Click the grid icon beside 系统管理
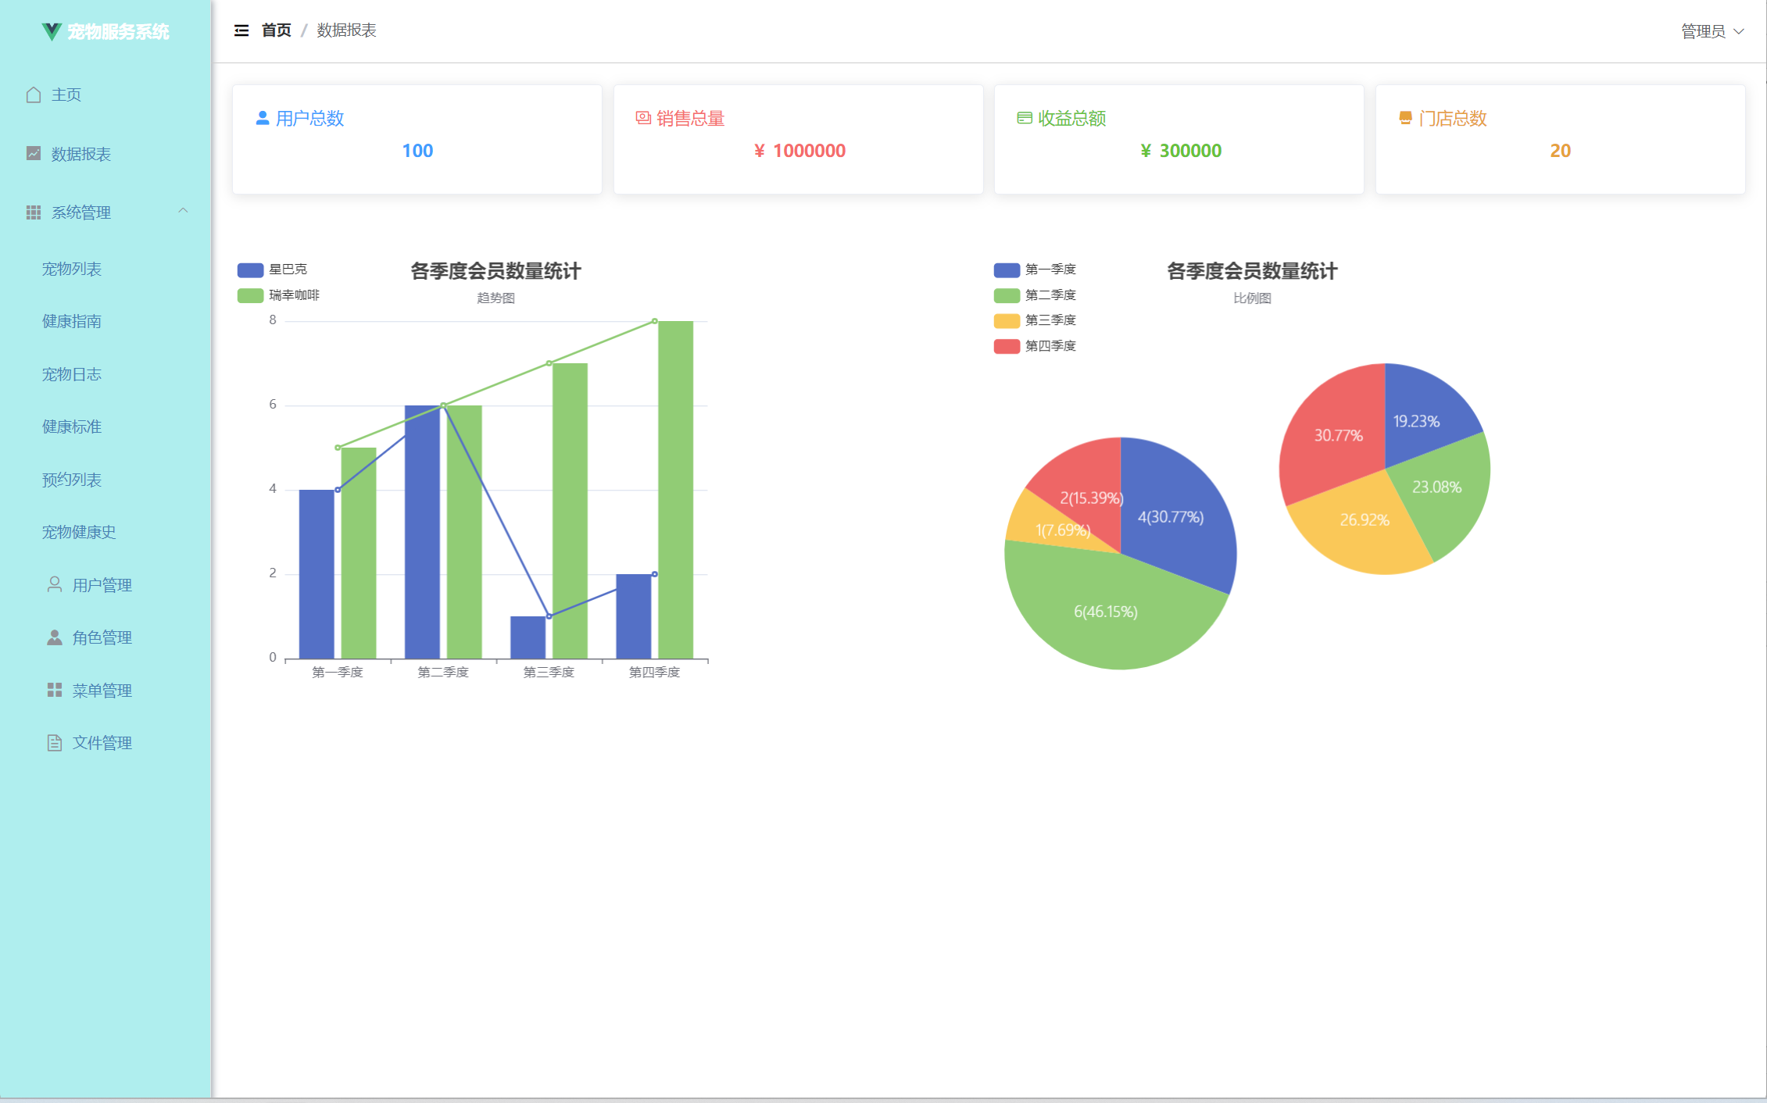This screenshot has height=1103, width=1767. point(34,212)
